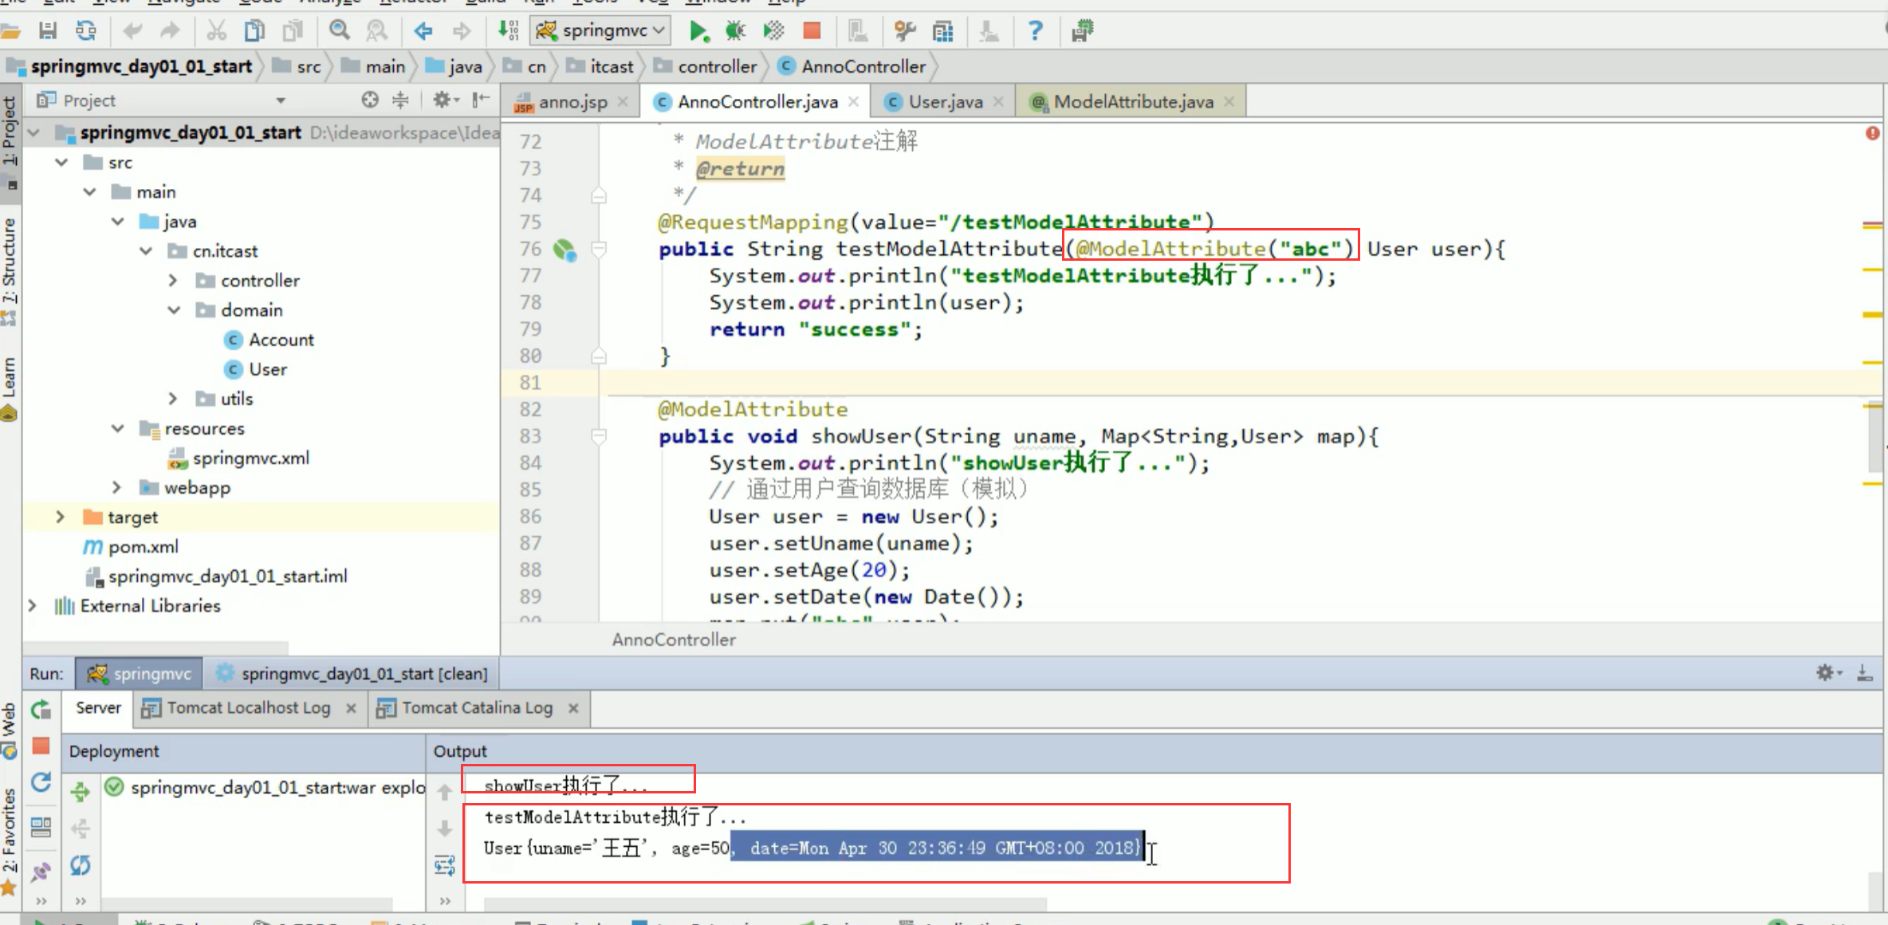Collapse the domain folder
This screenshot has height=925, width=1888.
[173, 310]
